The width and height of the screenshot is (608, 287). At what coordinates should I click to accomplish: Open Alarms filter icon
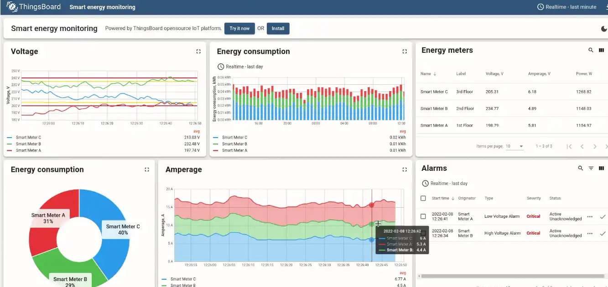[591, 168]
